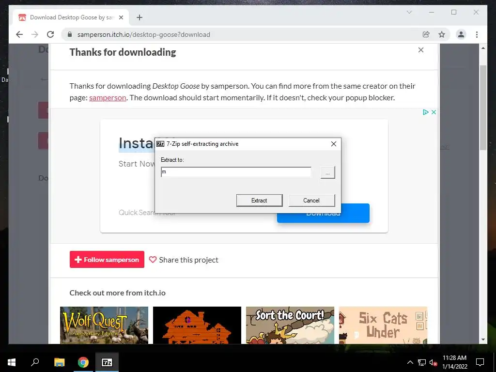This screenshot has height=372, width=496.
Task: Open folder browse button next to Extract to field
Action: click(x=328, y=173)
